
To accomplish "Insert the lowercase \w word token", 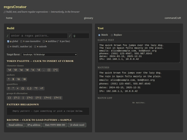I will 21,70.
